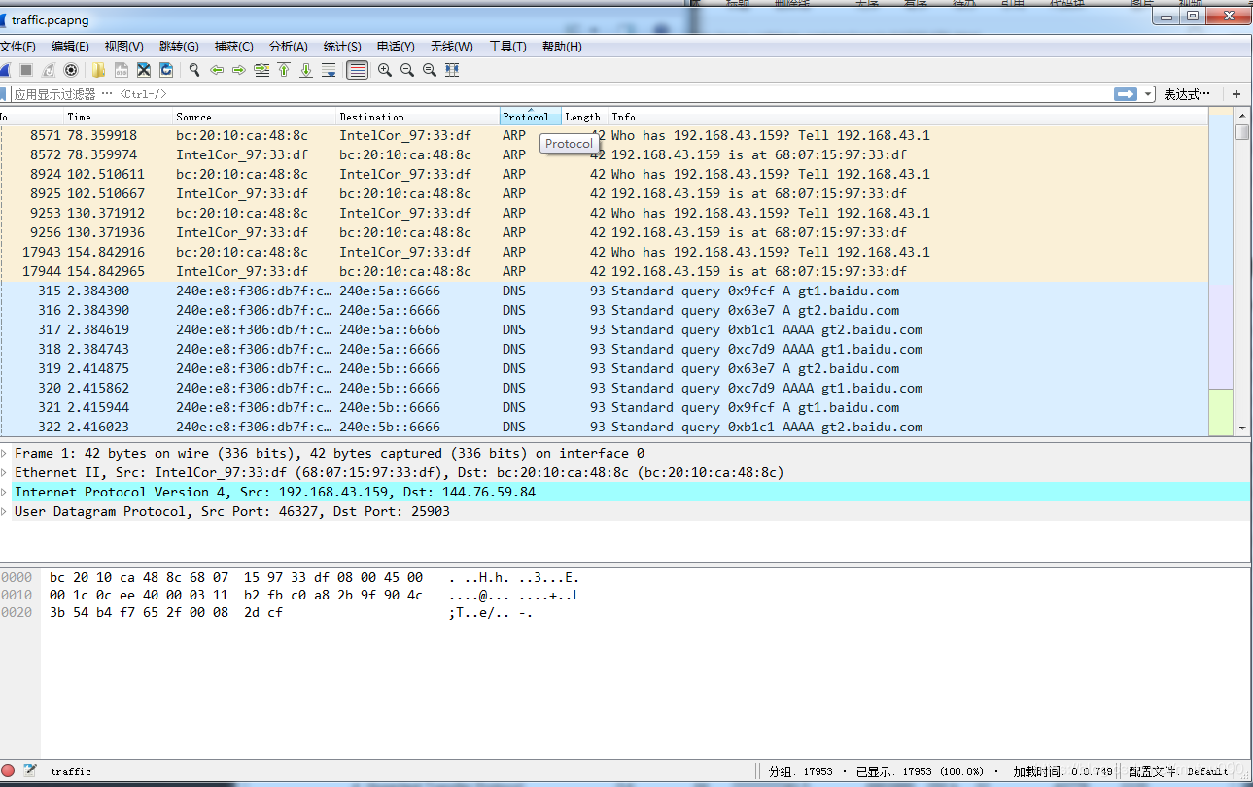The height and width of the screenshot is (787, 1253).
Task: Sort by the Time column header
Action: [119, 117]
